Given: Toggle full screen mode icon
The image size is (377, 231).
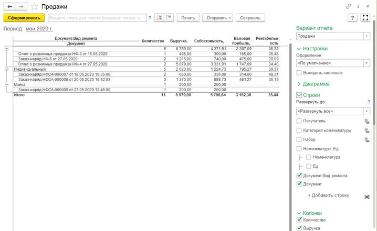Looking at the screenshot, I should 366,17.
